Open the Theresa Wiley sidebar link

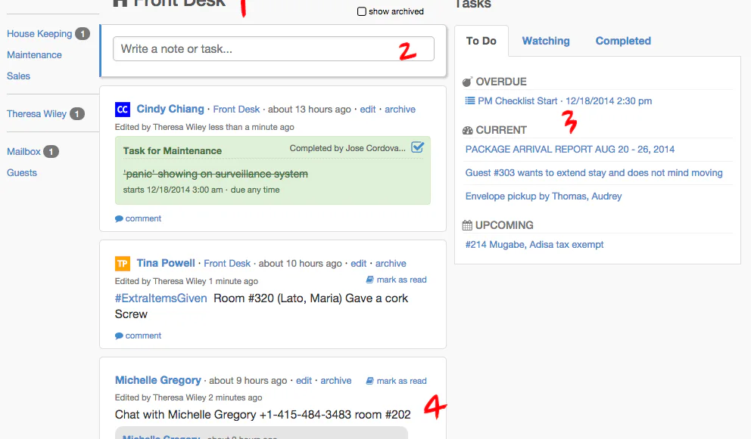pos(36,114)
